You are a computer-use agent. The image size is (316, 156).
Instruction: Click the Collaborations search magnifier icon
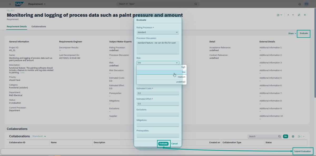coord(279,136)
